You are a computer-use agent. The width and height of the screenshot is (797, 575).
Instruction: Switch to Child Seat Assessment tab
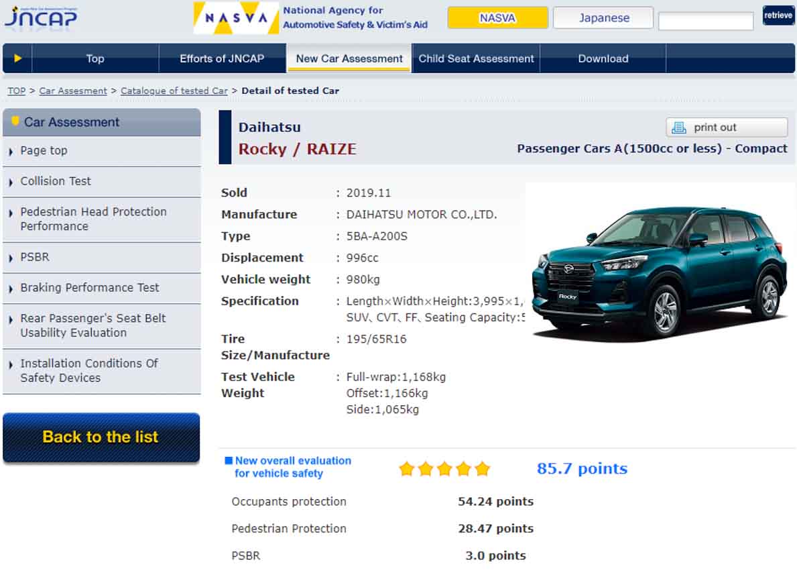pyautogui.click(x=476, y=58)
